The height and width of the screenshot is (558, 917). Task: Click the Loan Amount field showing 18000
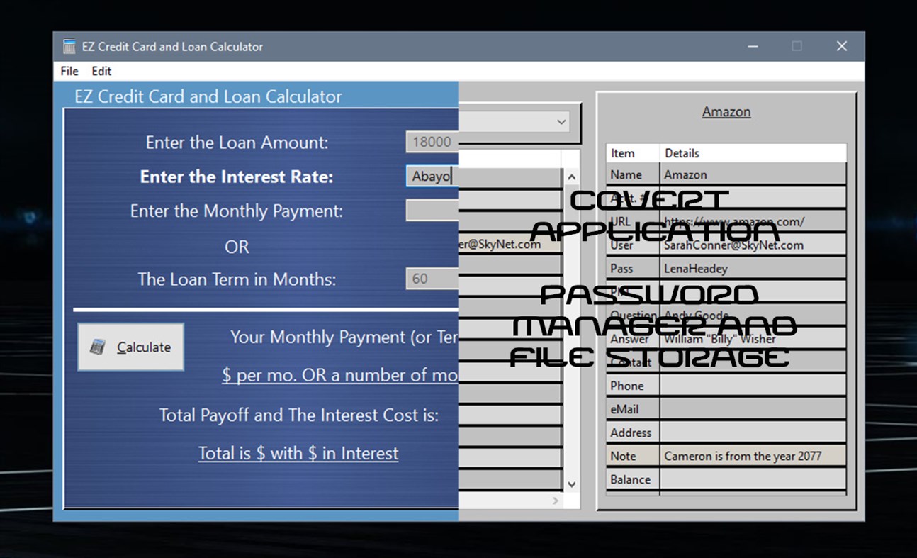(432, 142)
